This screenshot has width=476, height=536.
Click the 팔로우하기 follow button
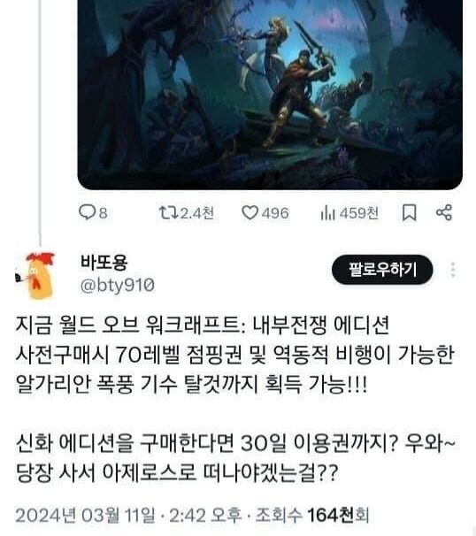pyautogui.click(x=382, y=270)
